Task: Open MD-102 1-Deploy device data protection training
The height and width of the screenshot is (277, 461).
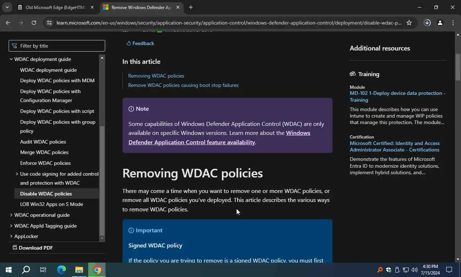Action: pos(398,96)
